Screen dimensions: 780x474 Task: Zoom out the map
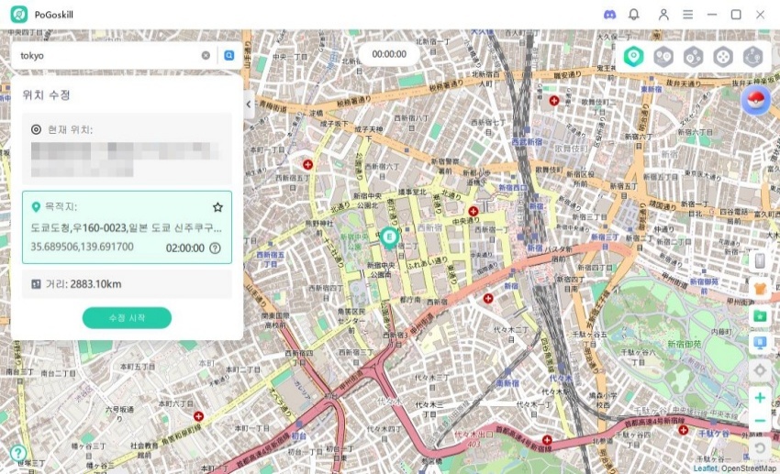(760, 421)
